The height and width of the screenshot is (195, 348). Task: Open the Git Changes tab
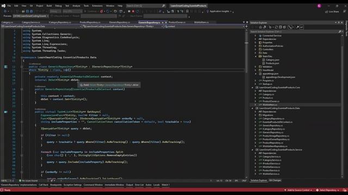point(275,180)
